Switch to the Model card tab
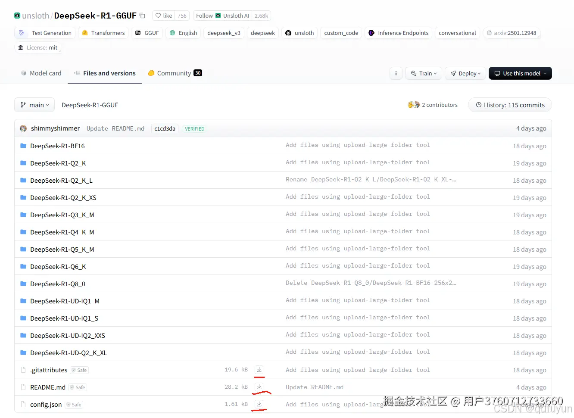 (x=41, y=73)
